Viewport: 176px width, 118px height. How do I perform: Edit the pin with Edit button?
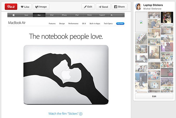(x=88, y=7)
